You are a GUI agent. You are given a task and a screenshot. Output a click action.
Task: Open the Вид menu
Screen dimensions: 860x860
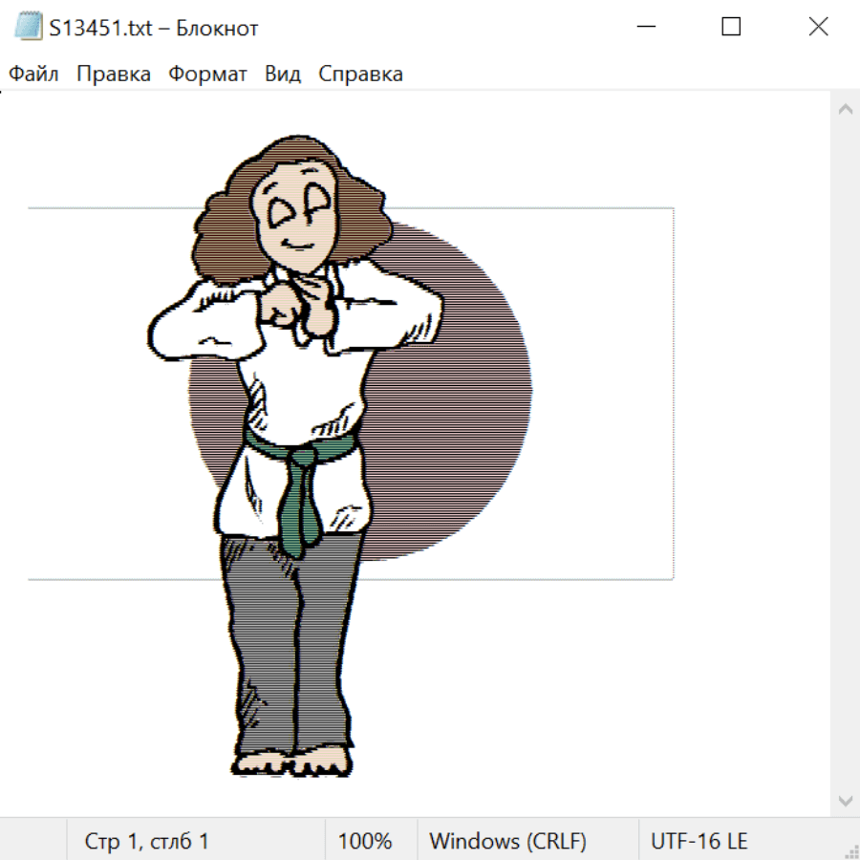click(283, 75)
